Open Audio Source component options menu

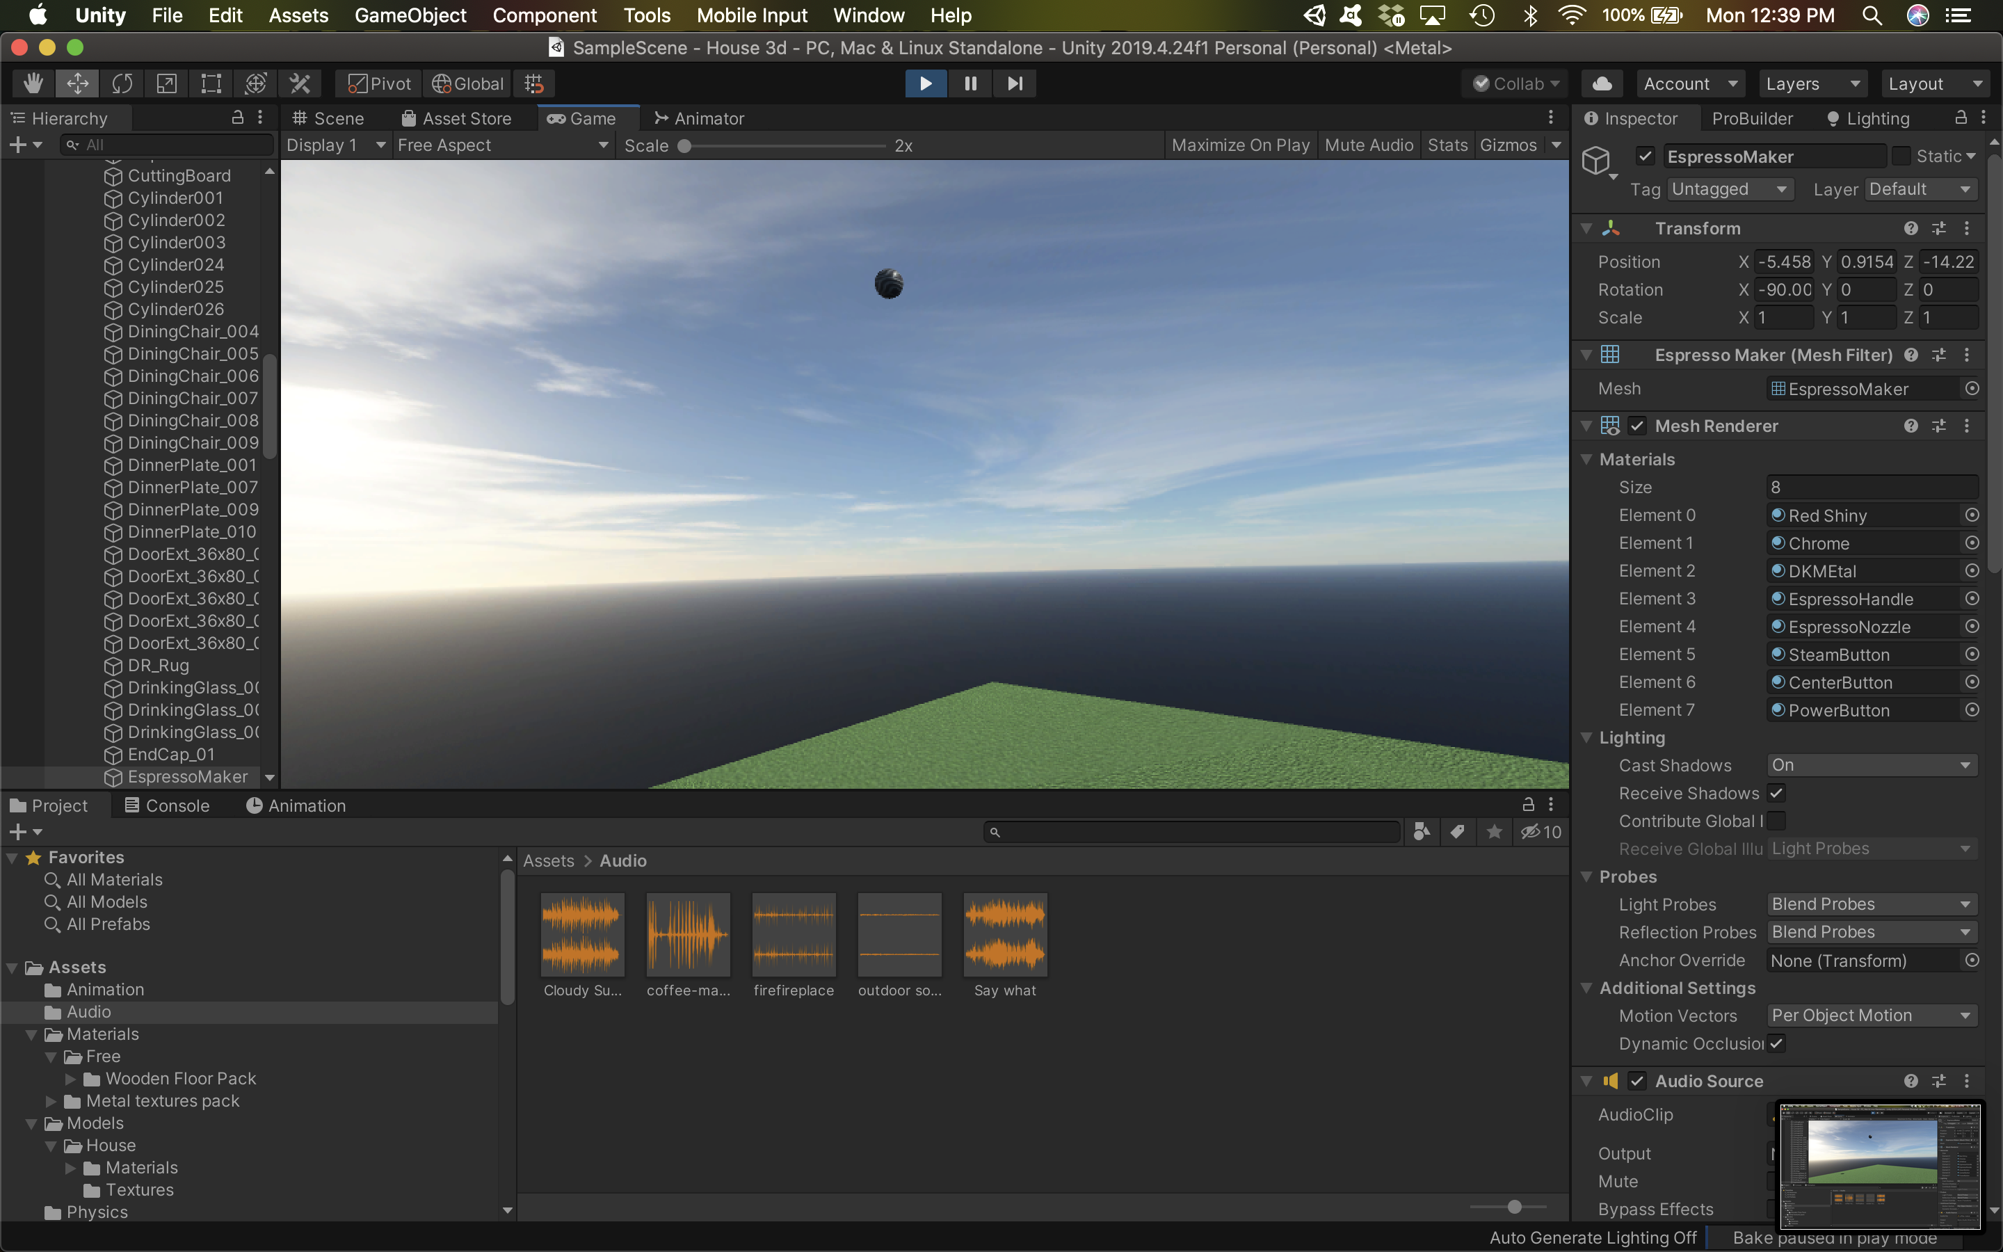click(x=1967, y=1081)
